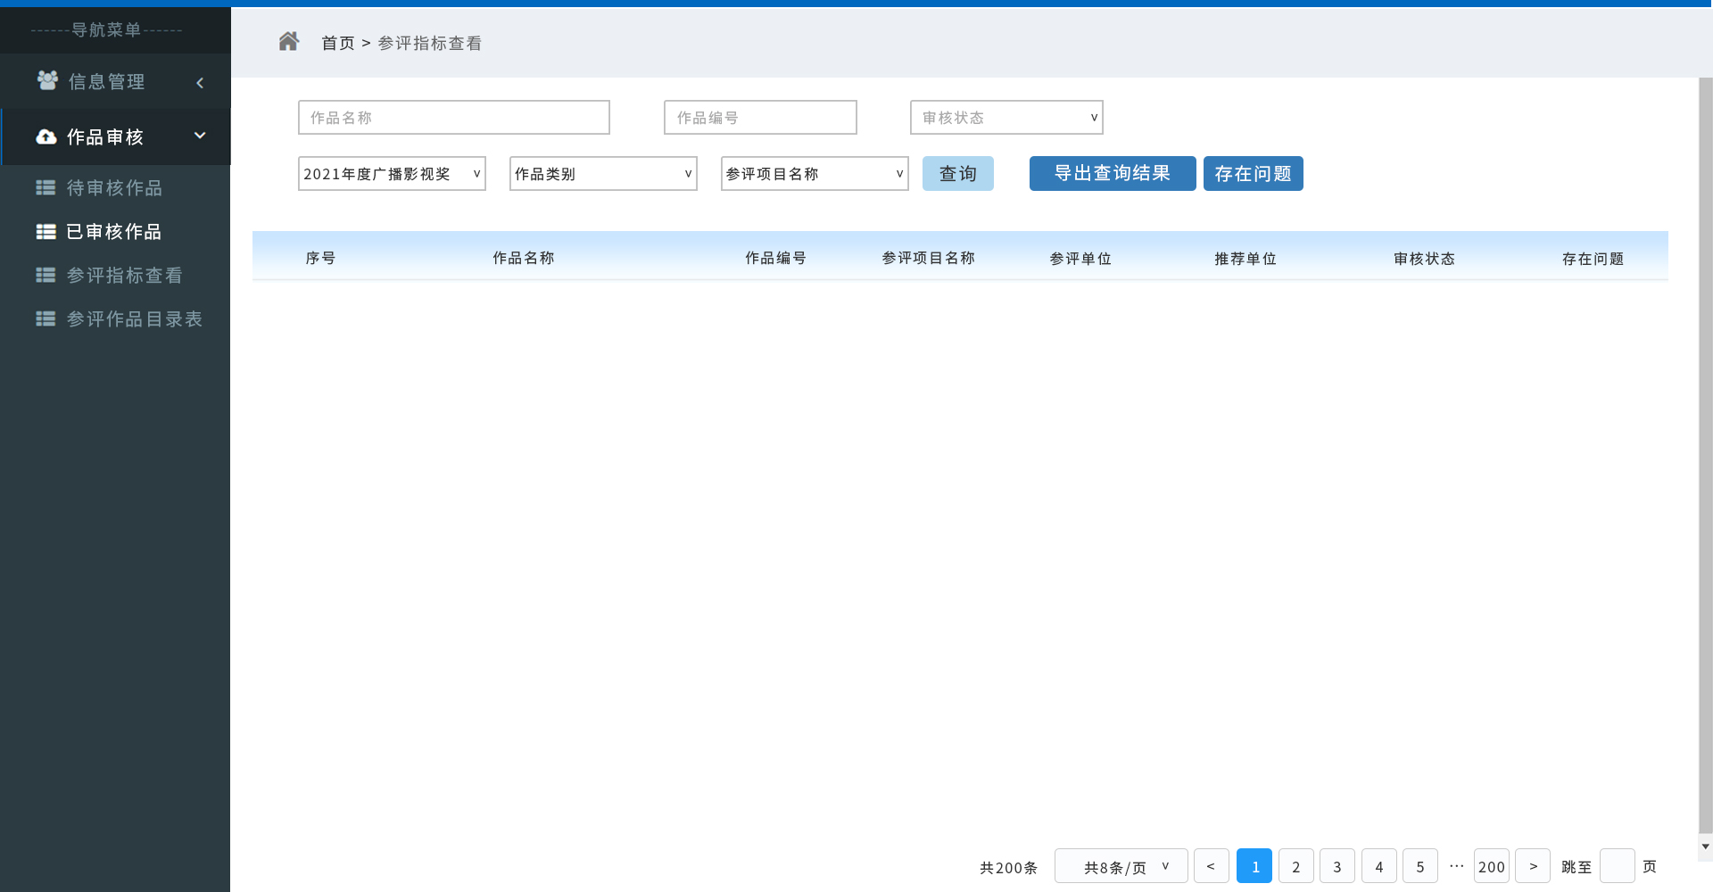This screenshot has height=892, width=1713.
Task: Open the 作品类别 dropdown
Action: [x=603, y=174]
